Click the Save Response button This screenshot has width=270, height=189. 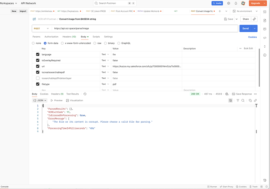point(242,94)
